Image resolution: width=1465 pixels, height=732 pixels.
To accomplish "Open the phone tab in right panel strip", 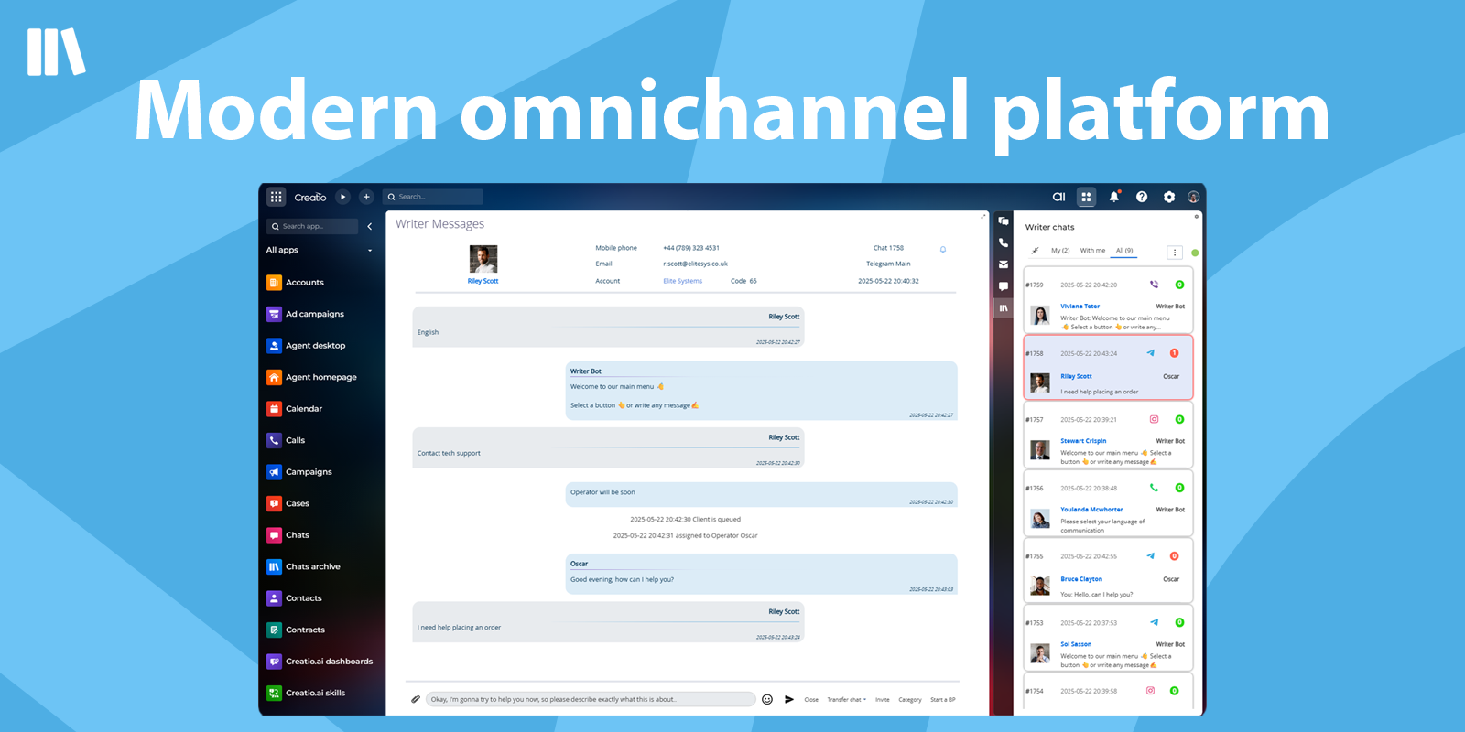I will pyautogui.click(x=1004, y=242).
